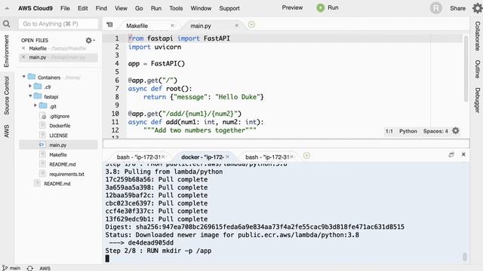483x271 pixels.
Task: Click the editor pane tab menu icon
Action: (x=109, y=25)
